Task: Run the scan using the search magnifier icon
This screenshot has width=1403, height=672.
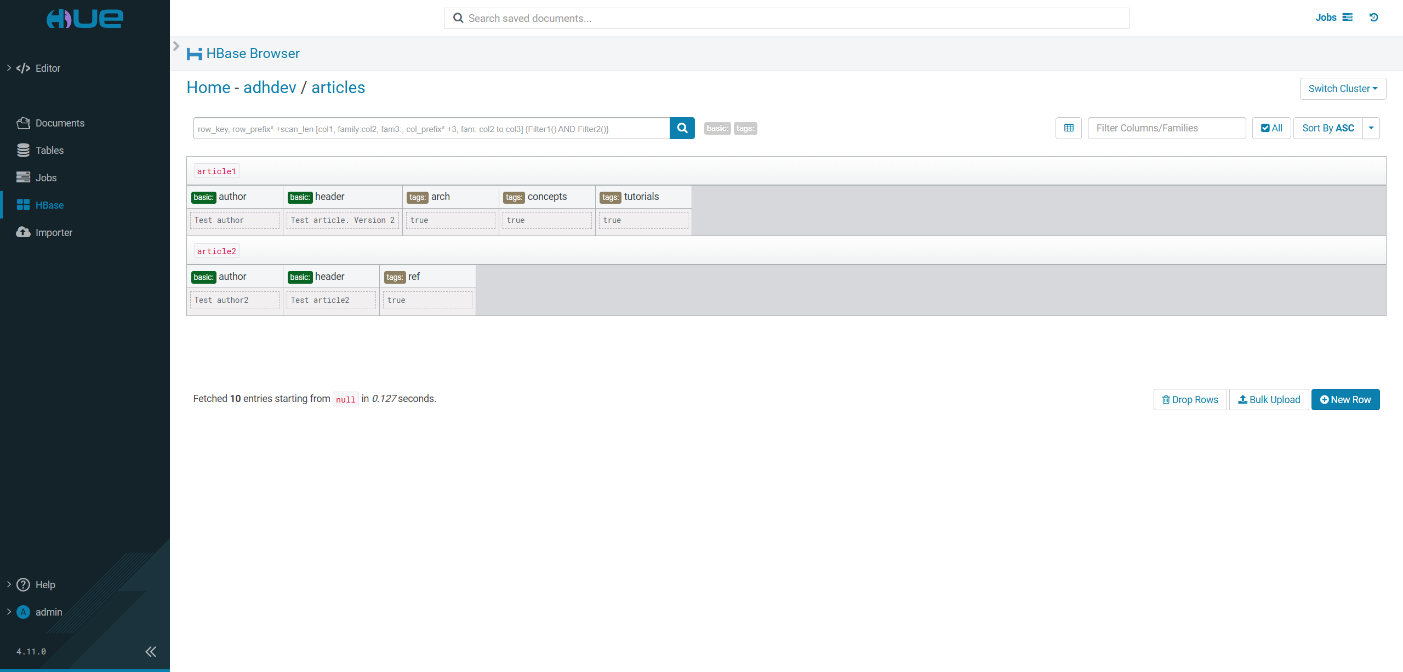Action: [681, 128]
